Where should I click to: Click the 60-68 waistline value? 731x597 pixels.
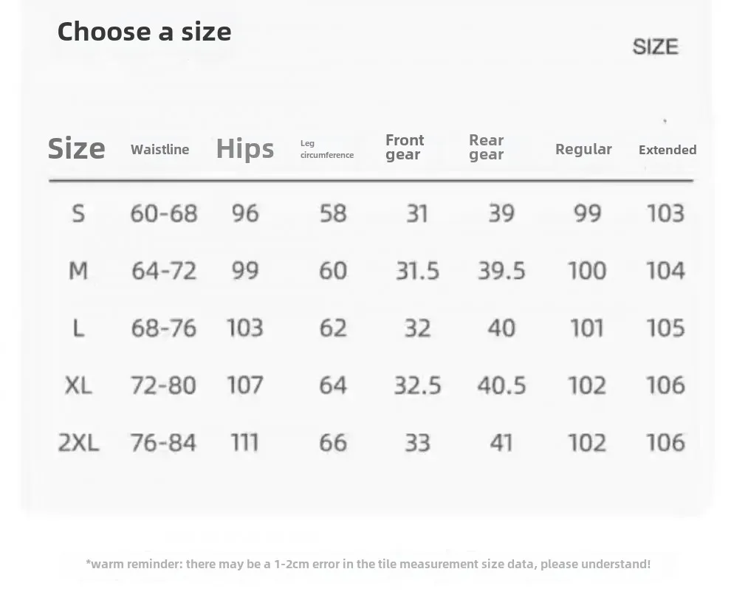164,214
